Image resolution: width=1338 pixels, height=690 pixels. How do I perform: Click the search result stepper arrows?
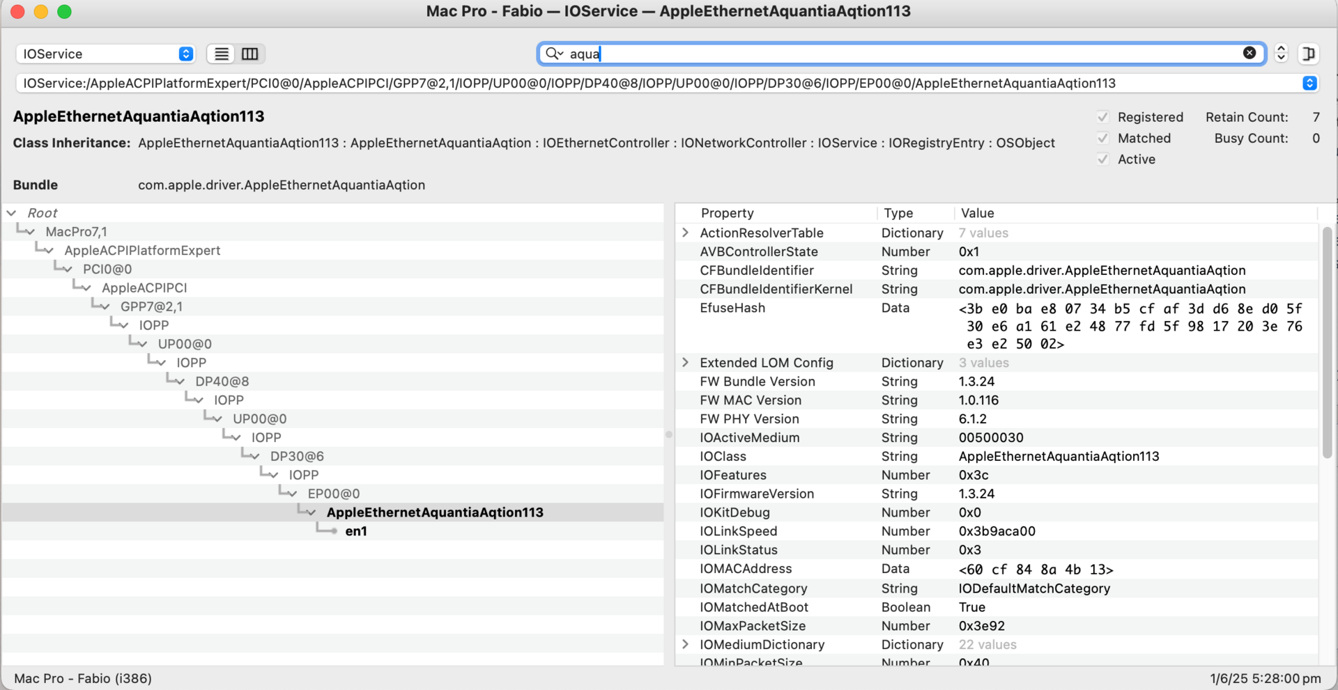pos(1281,54)
